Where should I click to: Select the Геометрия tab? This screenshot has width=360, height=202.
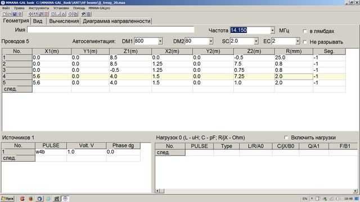pyautogui.click(x=16, y=21)
